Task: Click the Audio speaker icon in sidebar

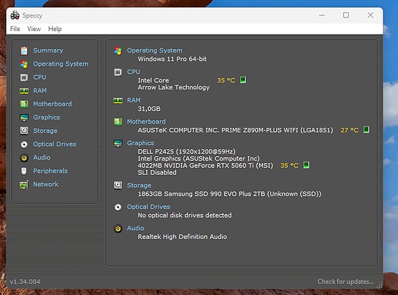Action: [24, 158]
